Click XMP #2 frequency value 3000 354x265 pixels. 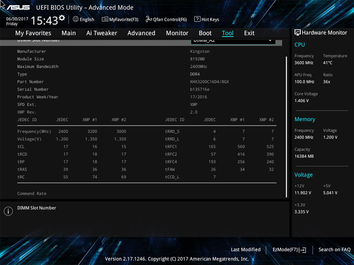tap(121, 132)
